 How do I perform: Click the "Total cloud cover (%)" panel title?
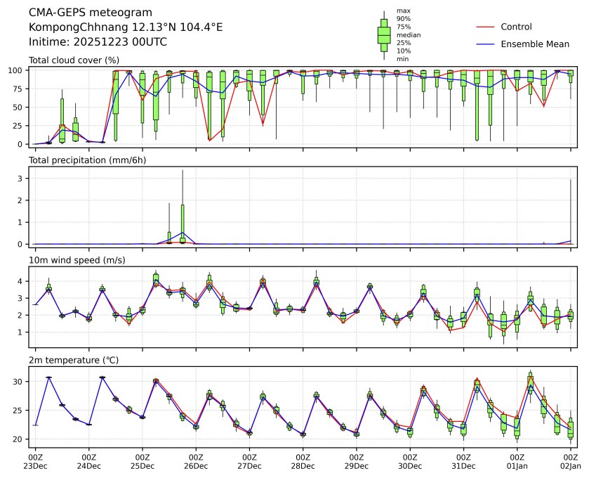coord(74,60)
